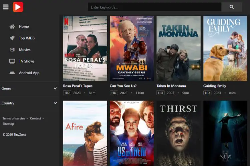The height and width of the screenshot is (166, 250).
Task: Click the HD badge under Rosa Peral's Tapes
Action: (67, 93)
